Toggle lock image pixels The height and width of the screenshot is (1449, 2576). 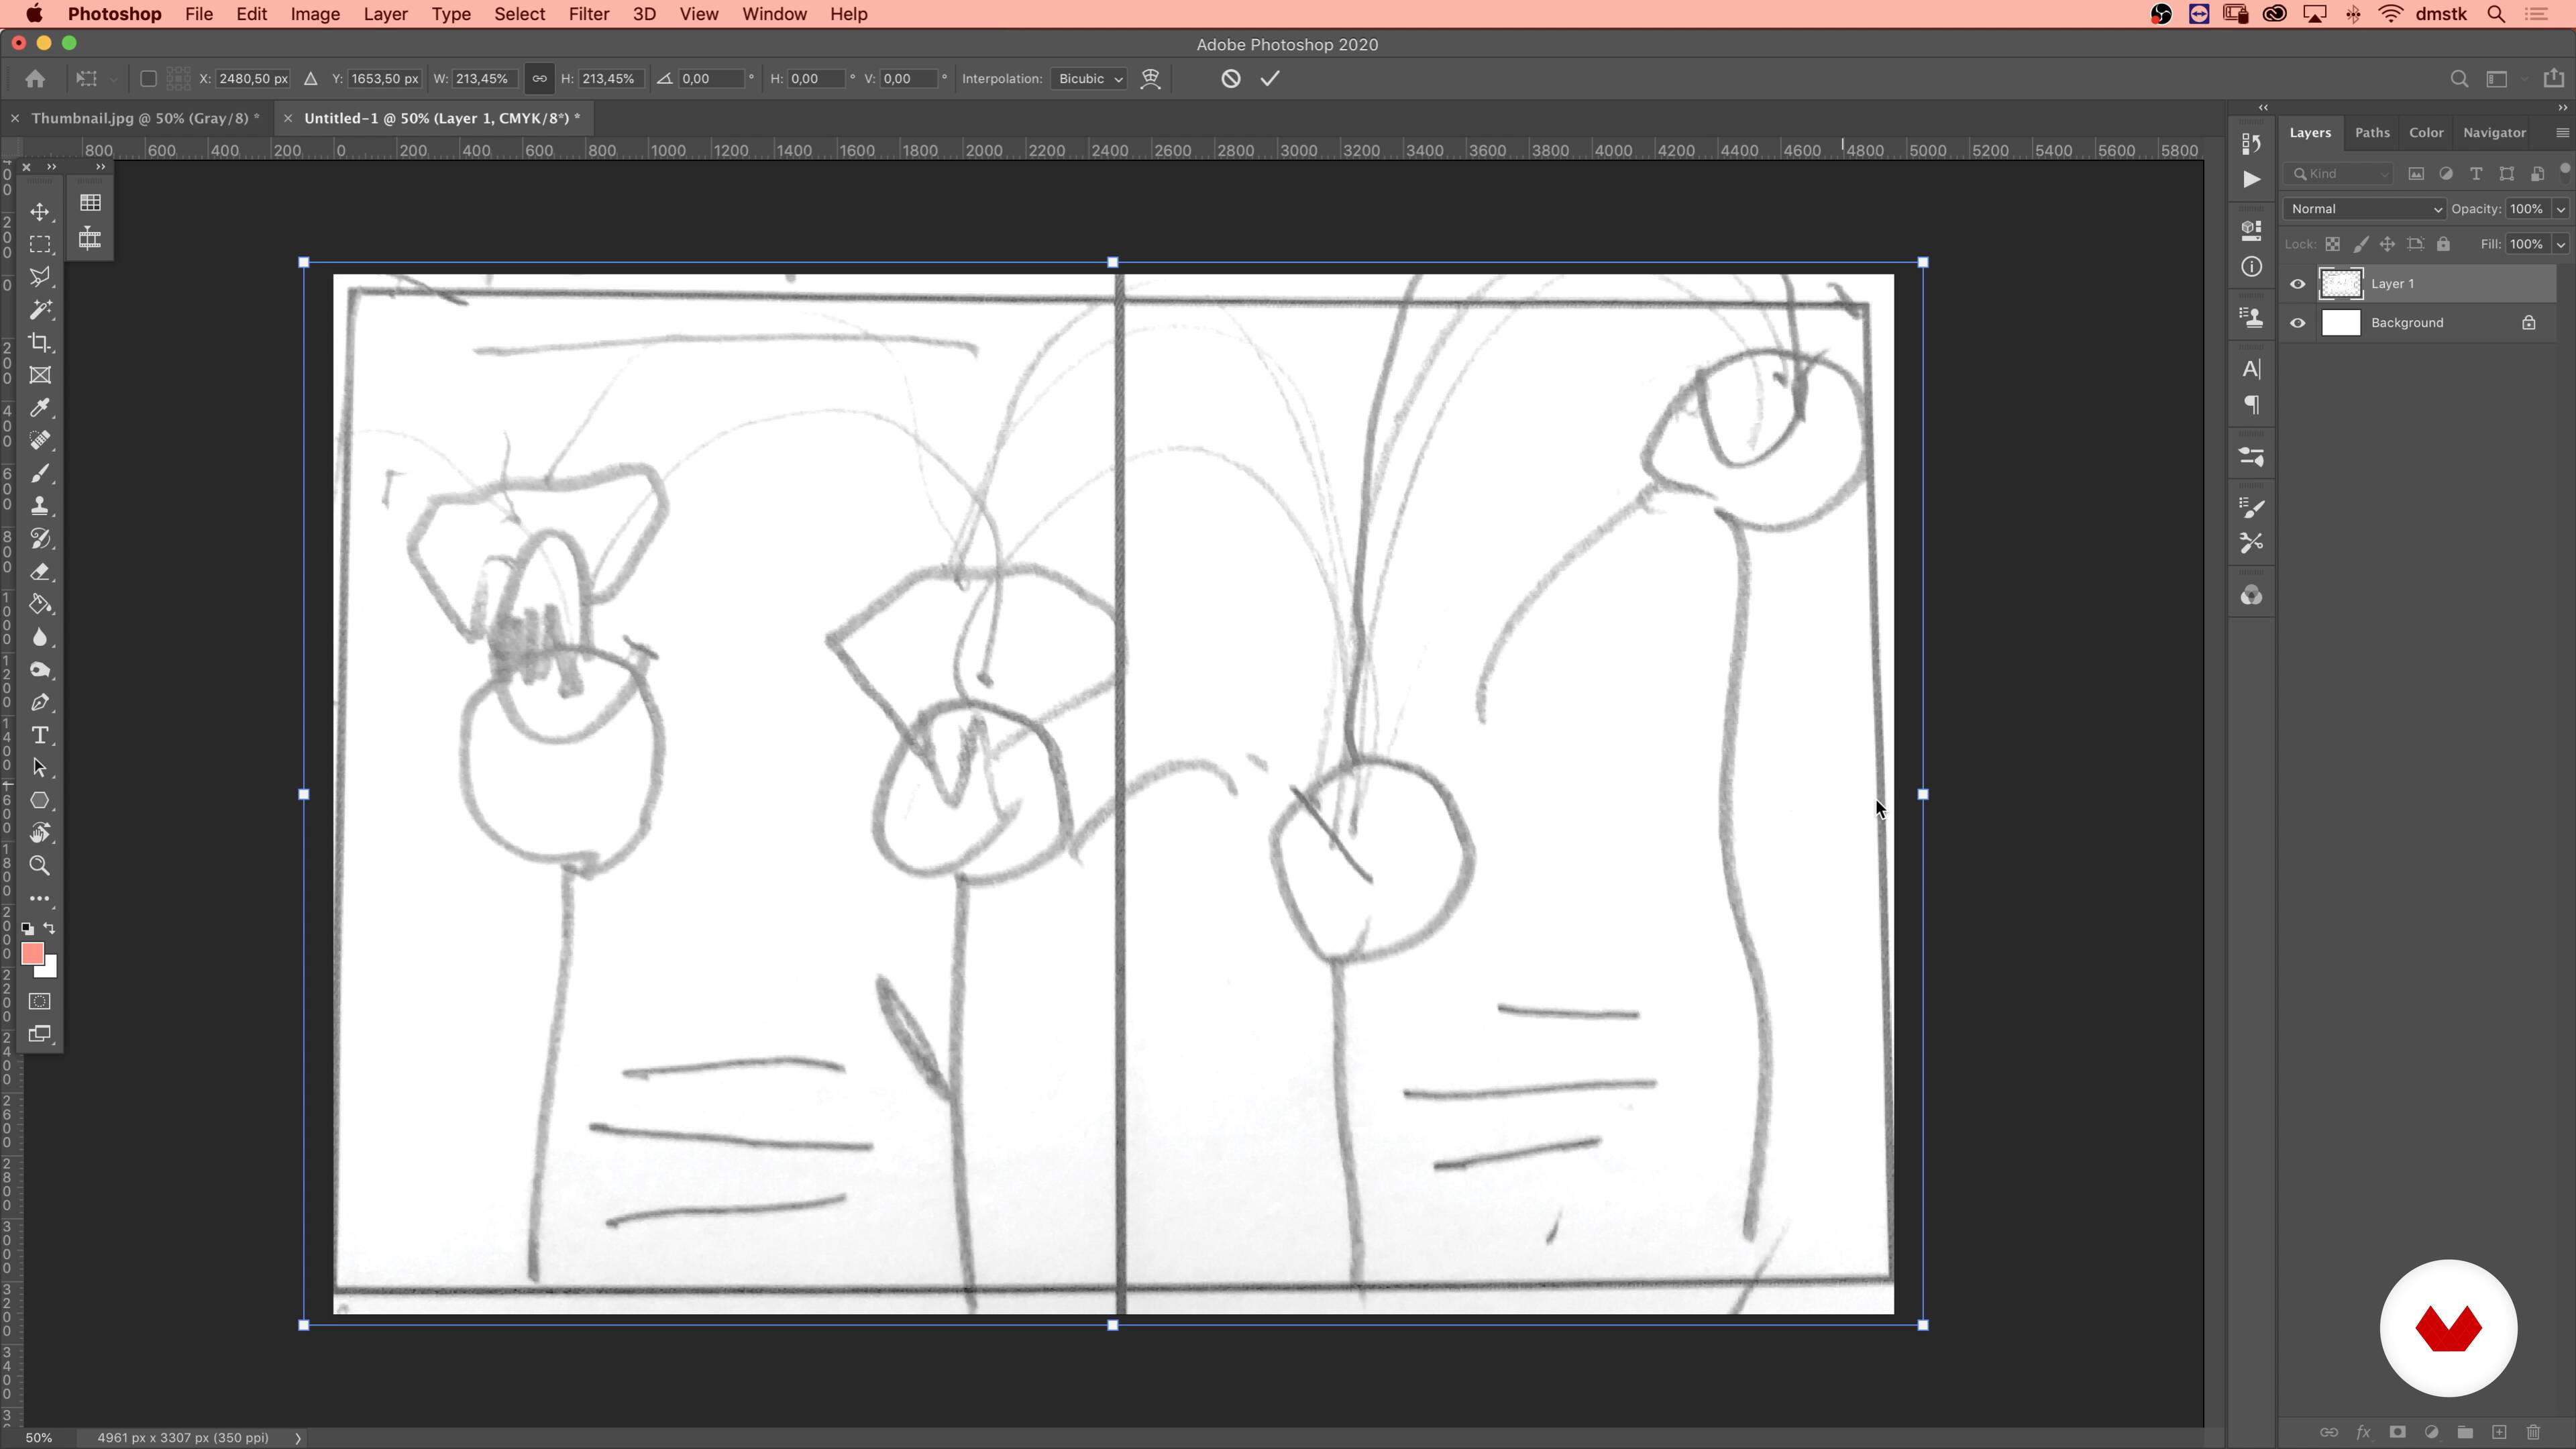pos(2360,244)
